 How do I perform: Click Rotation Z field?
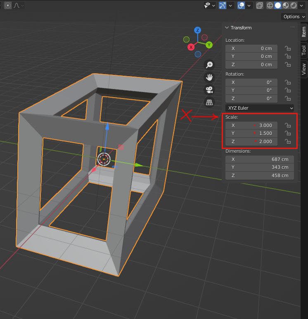point(251,98)
